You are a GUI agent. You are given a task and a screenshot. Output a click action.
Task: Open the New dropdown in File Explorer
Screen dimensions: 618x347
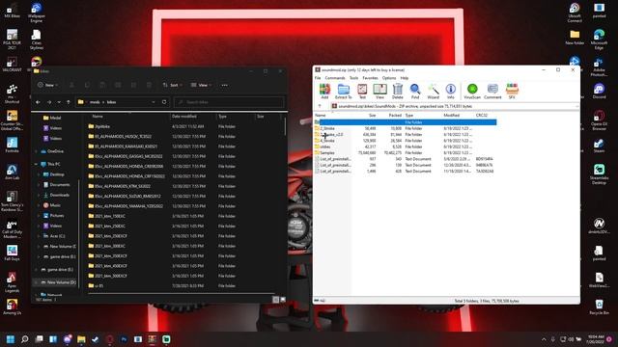(48, 85)
